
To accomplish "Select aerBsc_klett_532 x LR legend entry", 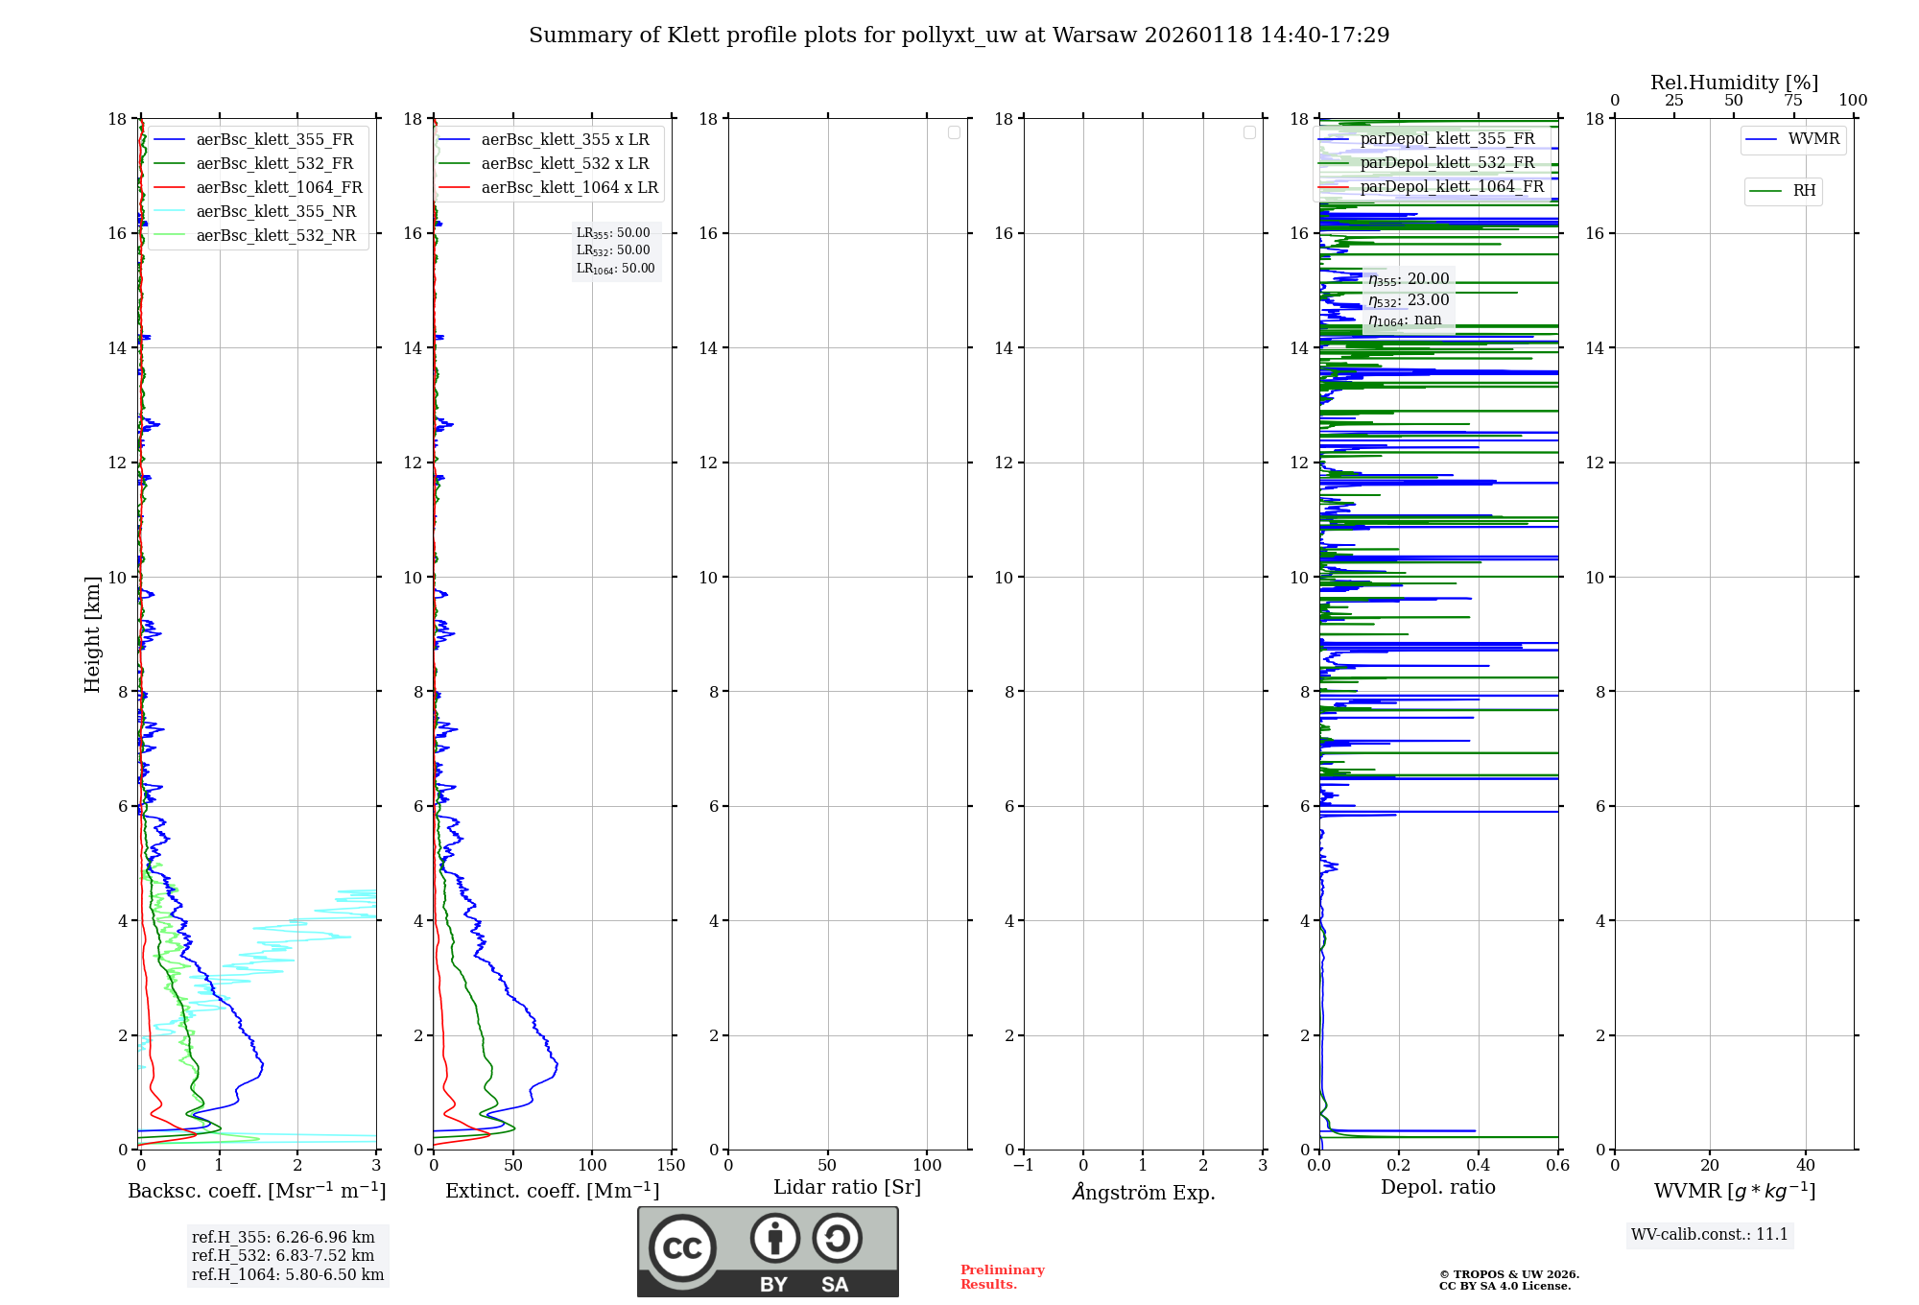I will point(564,164).
